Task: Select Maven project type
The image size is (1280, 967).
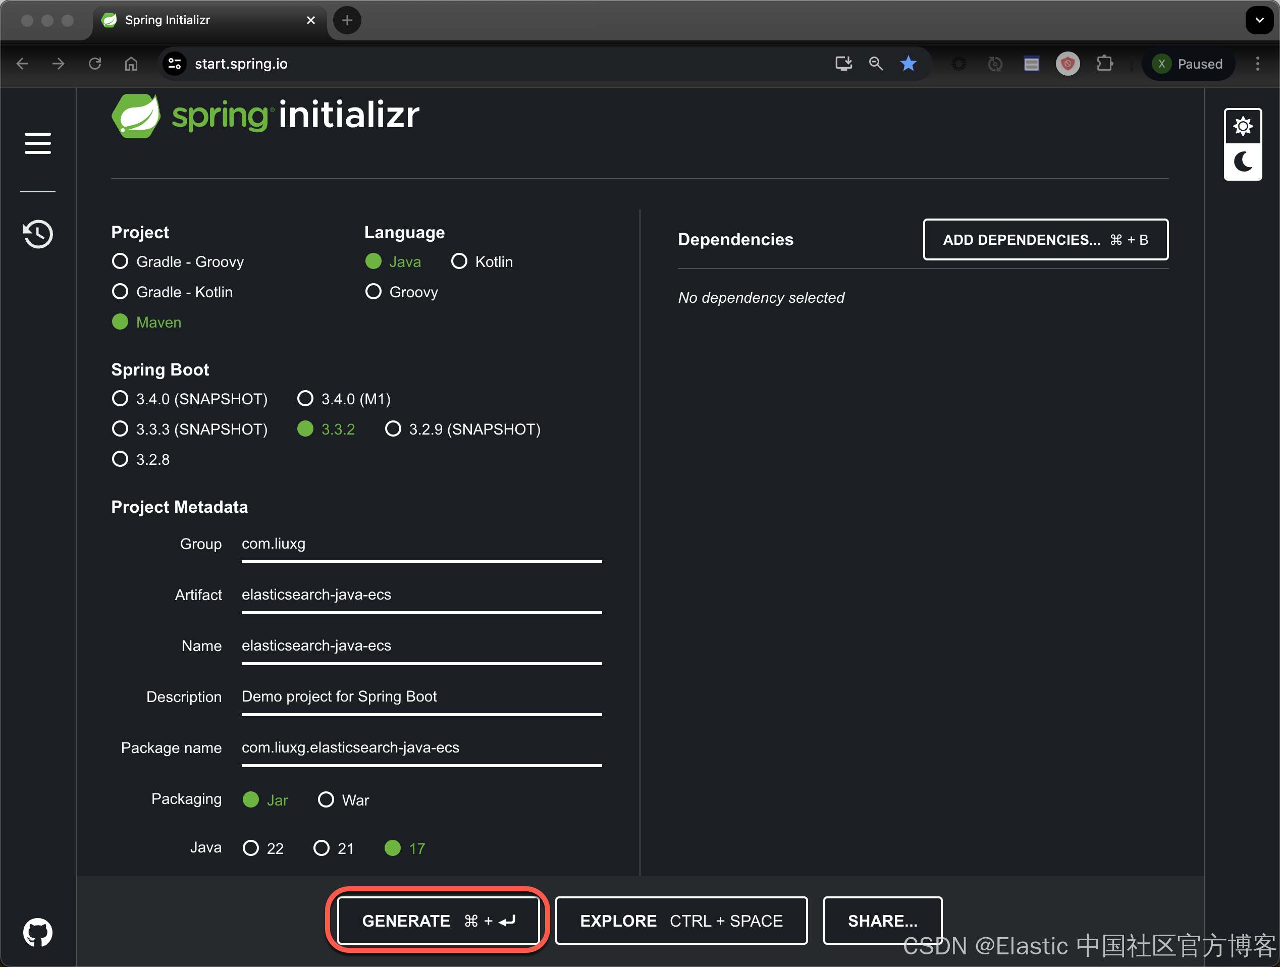Action: pyautogui.click(x=147, y=323)
